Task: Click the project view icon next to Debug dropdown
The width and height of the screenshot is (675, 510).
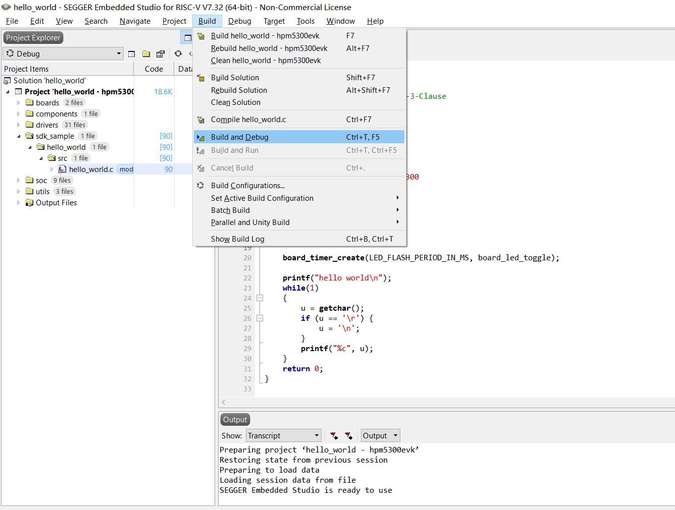Action: 132,53
